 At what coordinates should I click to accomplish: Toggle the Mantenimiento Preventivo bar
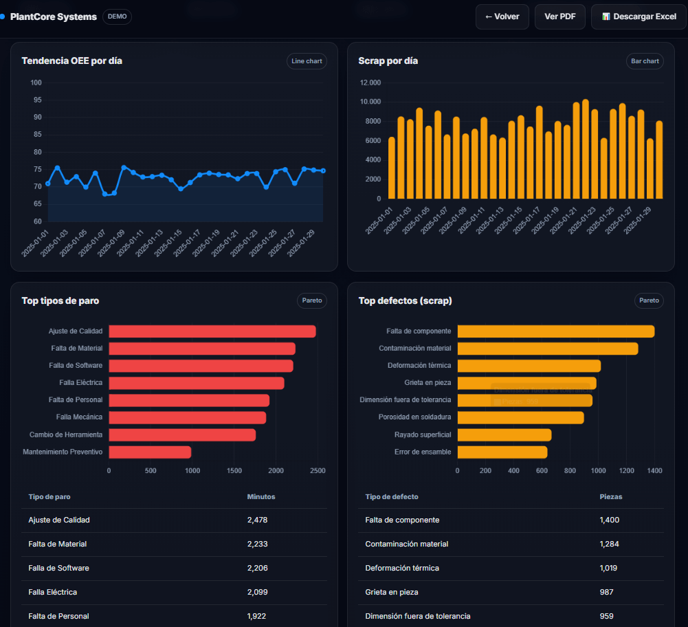pos(149,452)
